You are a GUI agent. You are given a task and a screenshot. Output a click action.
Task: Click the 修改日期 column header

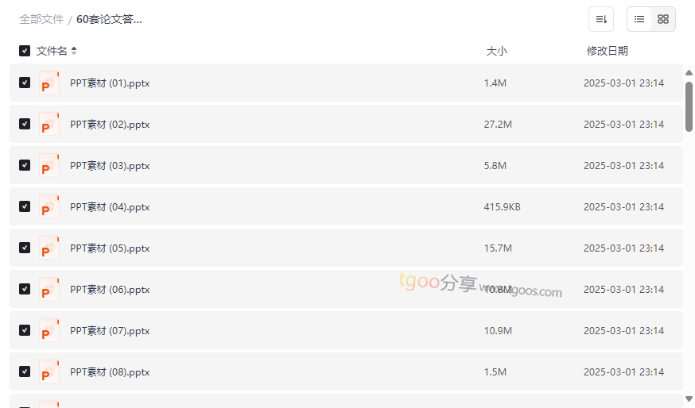[x=607, y=51]
